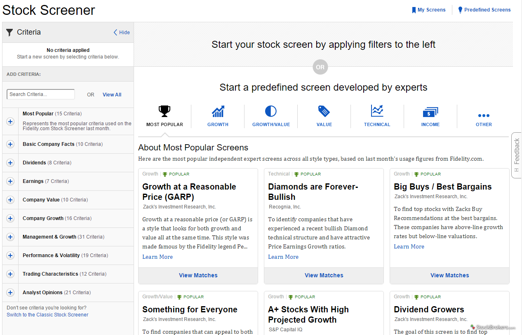Click the Criteria funnel filter icon
522x335 pixels.
pyautogui.click(x=10, y=33)
